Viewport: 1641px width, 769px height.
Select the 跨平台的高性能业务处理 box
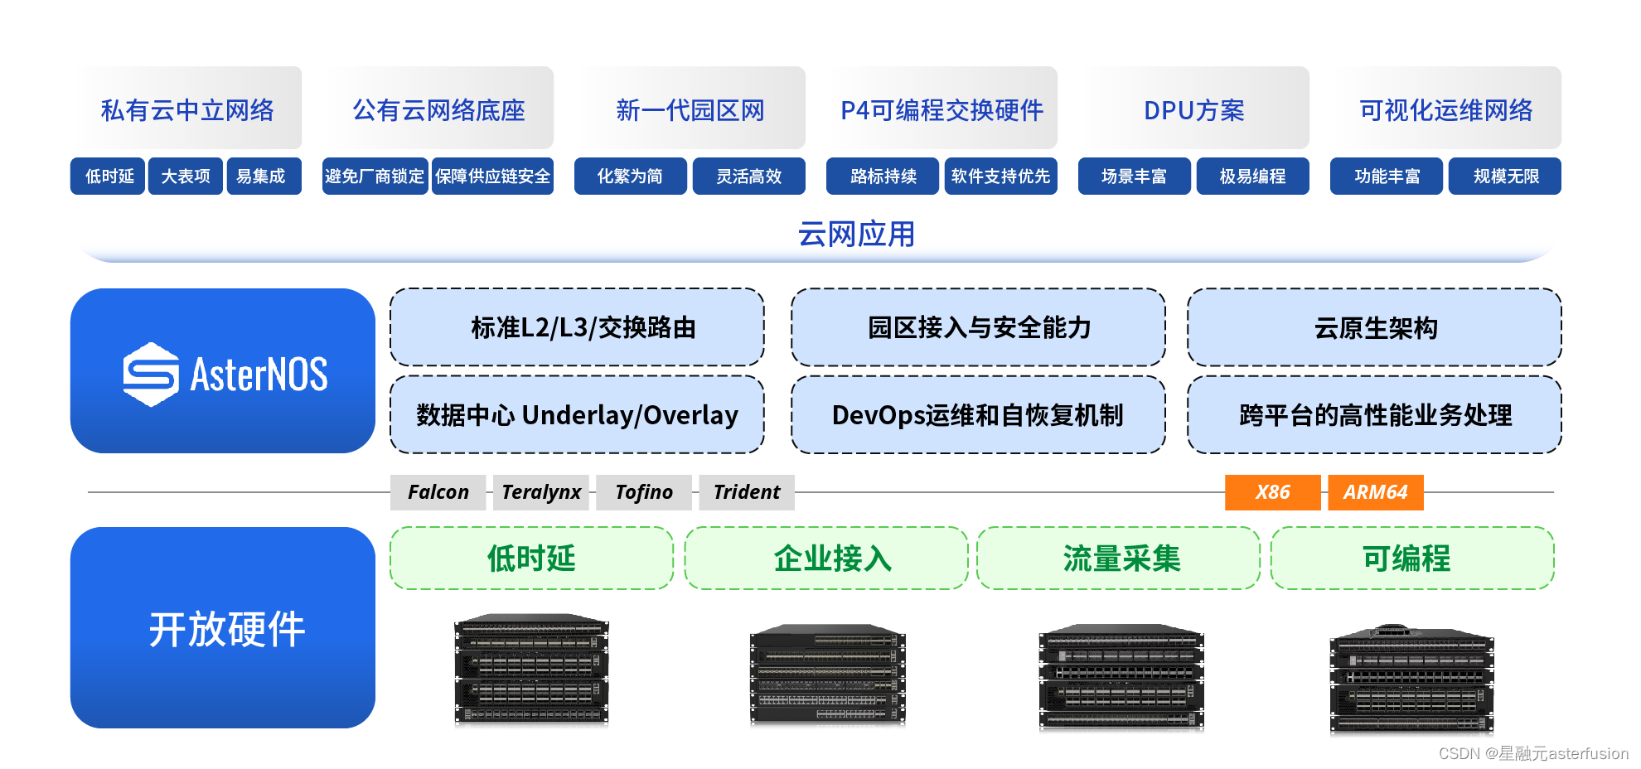[x=1375, y=414]
